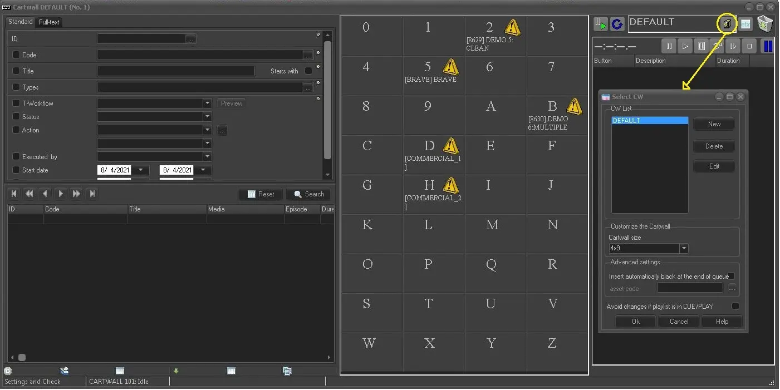Click the cue-and-play icon with green arrow
The height and width of the screenshot is (390, 780).
[600, 24]
